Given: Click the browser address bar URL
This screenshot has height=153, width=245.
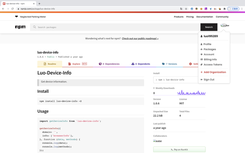Looking at the screenshot, I should pos(38,9).
